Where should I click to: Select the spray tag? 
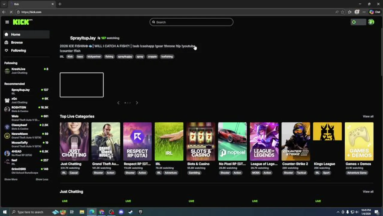coord(140,56)
